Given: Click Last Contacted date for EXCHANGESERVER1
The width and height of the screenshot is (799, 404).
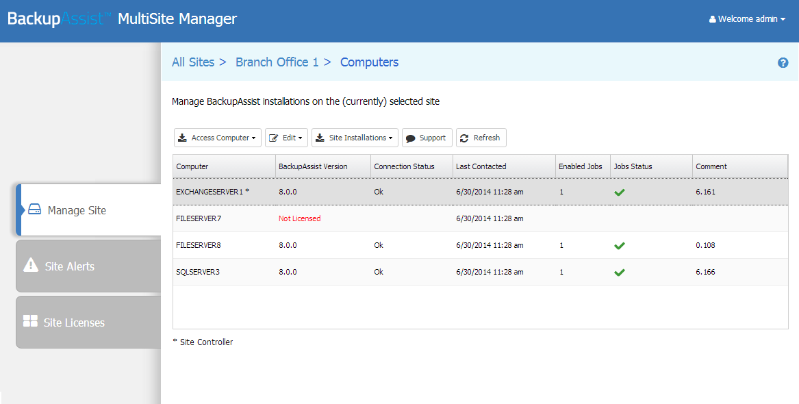Looking at the screenshot, I should tap(490, 192).
